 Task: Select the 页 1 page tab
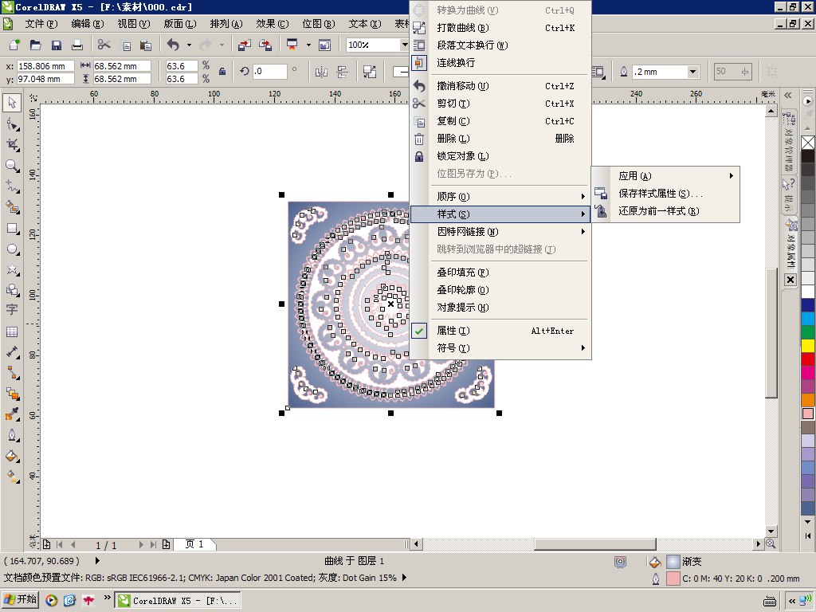(x=194, y=544)
